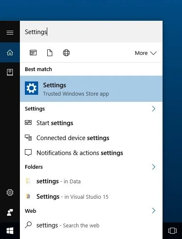Click the gear icon in sidebar
Screen dimensions: 182x239
click(10, 192)
